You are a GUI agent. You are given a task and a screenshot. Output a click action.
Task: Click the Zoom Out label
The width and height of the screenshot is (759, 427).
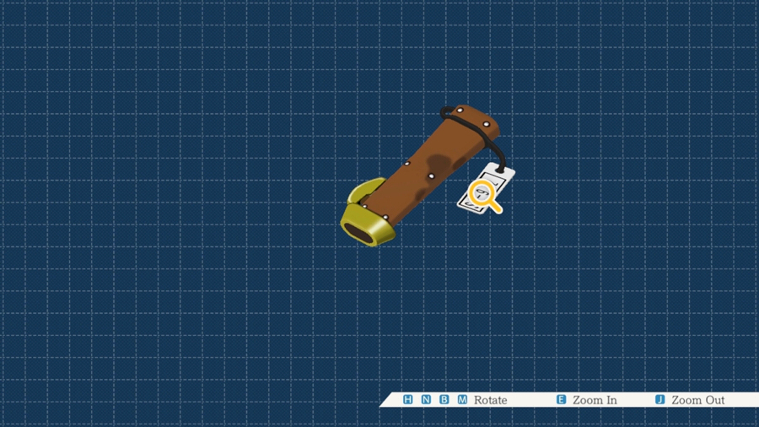click(x=697, y=400)
